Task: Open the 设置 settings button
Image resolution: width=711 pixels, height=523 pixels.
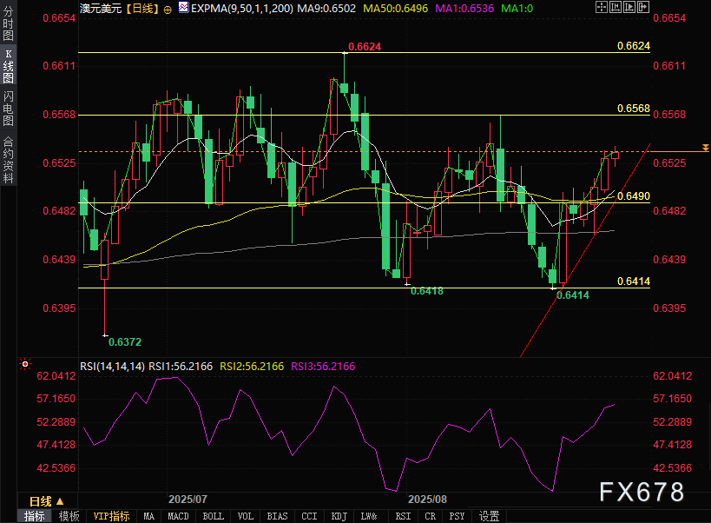Action: (x=490, y=516)
